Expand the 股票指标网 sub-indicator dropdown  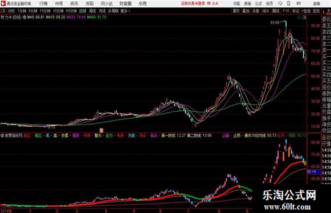pyautogui.click(x=2, y=135)
